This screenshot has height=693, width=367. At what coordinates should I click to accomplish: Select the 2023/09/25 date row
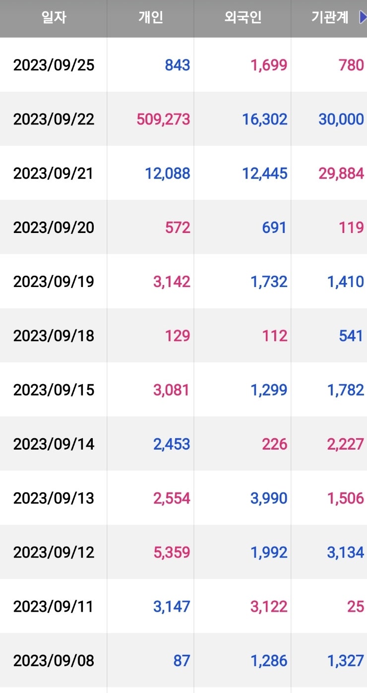pyautogui.click(x=54, y=65)
